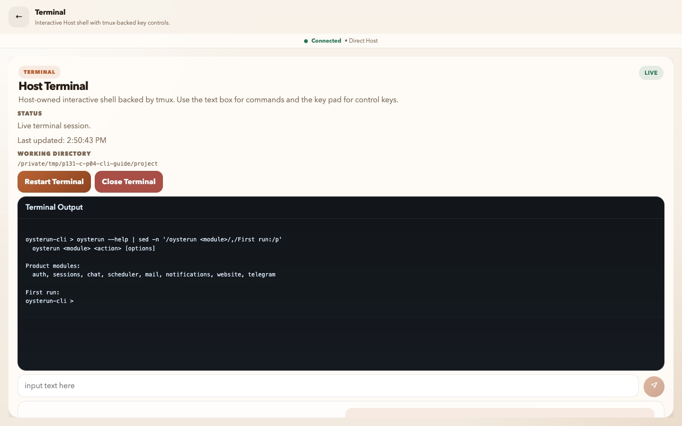The image size is (682, 426).
Task: Restart the terminal session
Action: (54, 182)
